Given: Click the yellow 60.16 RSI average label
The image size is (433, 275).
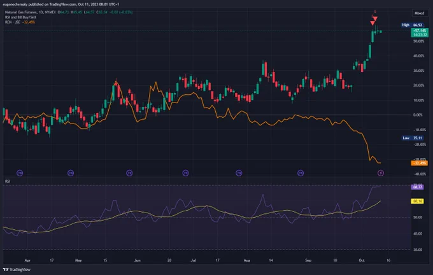Looking at the screenshot, I should point(417,201).
